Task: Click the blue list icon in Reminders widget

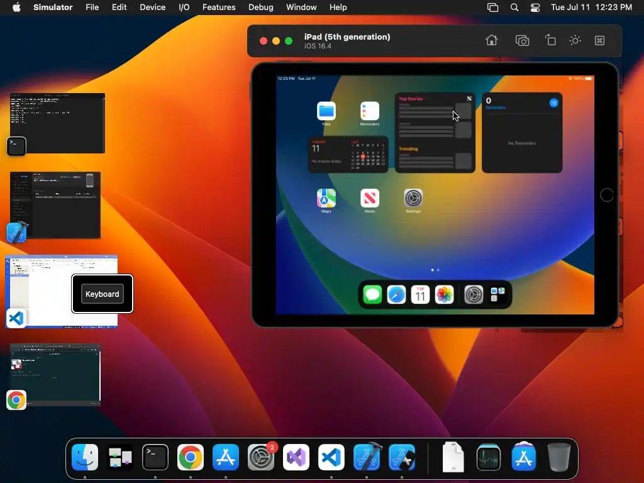Action: pyautogui.click(x=553, y=103)
